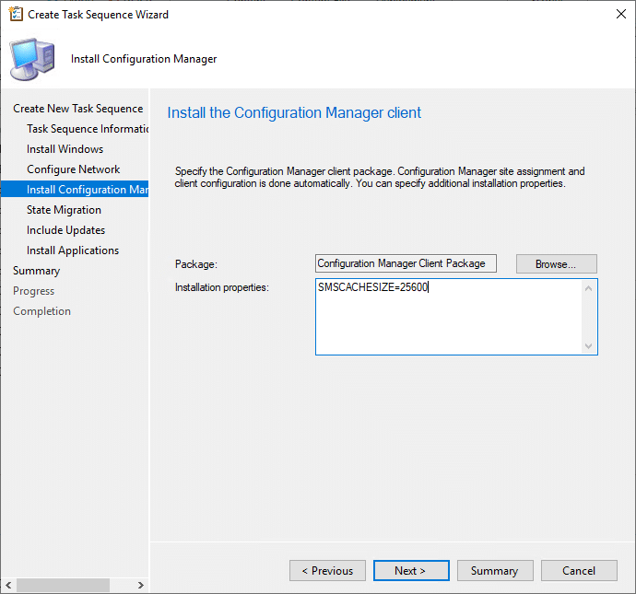
Task: Go to the Include Updates step
Action: pyautogui.click(x=65, y=230)
